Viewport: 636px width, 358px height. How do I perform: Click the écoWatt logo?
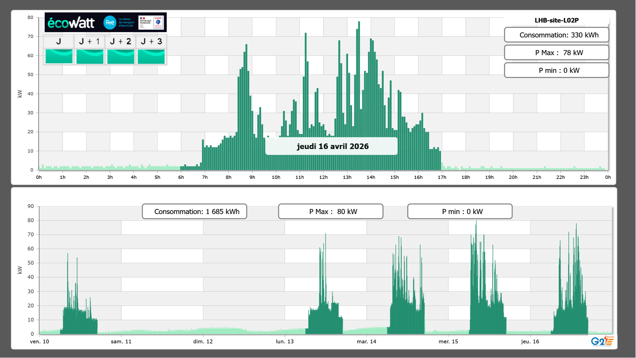71,23
